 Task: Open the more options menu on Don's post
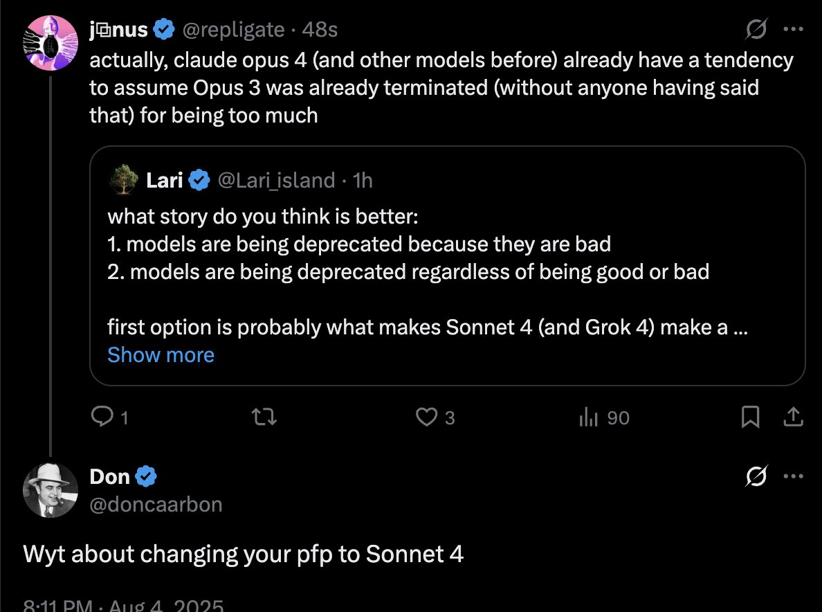coord(792,476)
